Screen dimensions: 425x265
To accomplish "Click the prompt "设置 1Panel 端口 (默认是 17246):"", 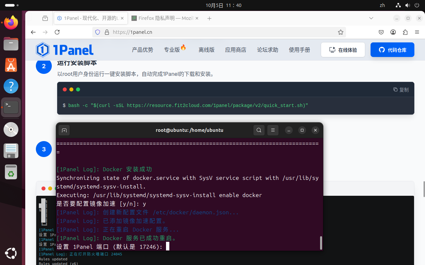I will (110, 247).
